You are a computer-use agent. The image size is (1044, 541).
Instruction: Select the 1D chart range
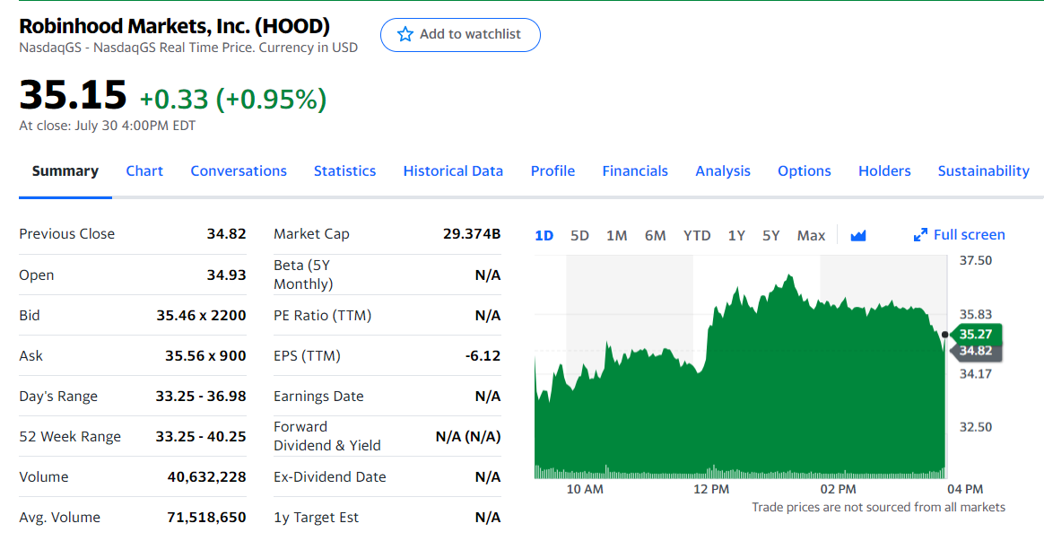click(544, 235)
